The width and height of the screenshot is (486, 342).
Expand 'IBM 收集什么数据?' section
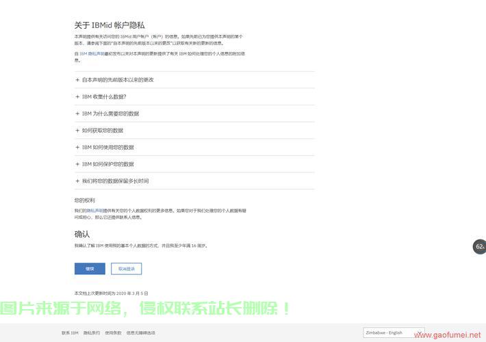[194, 96]
